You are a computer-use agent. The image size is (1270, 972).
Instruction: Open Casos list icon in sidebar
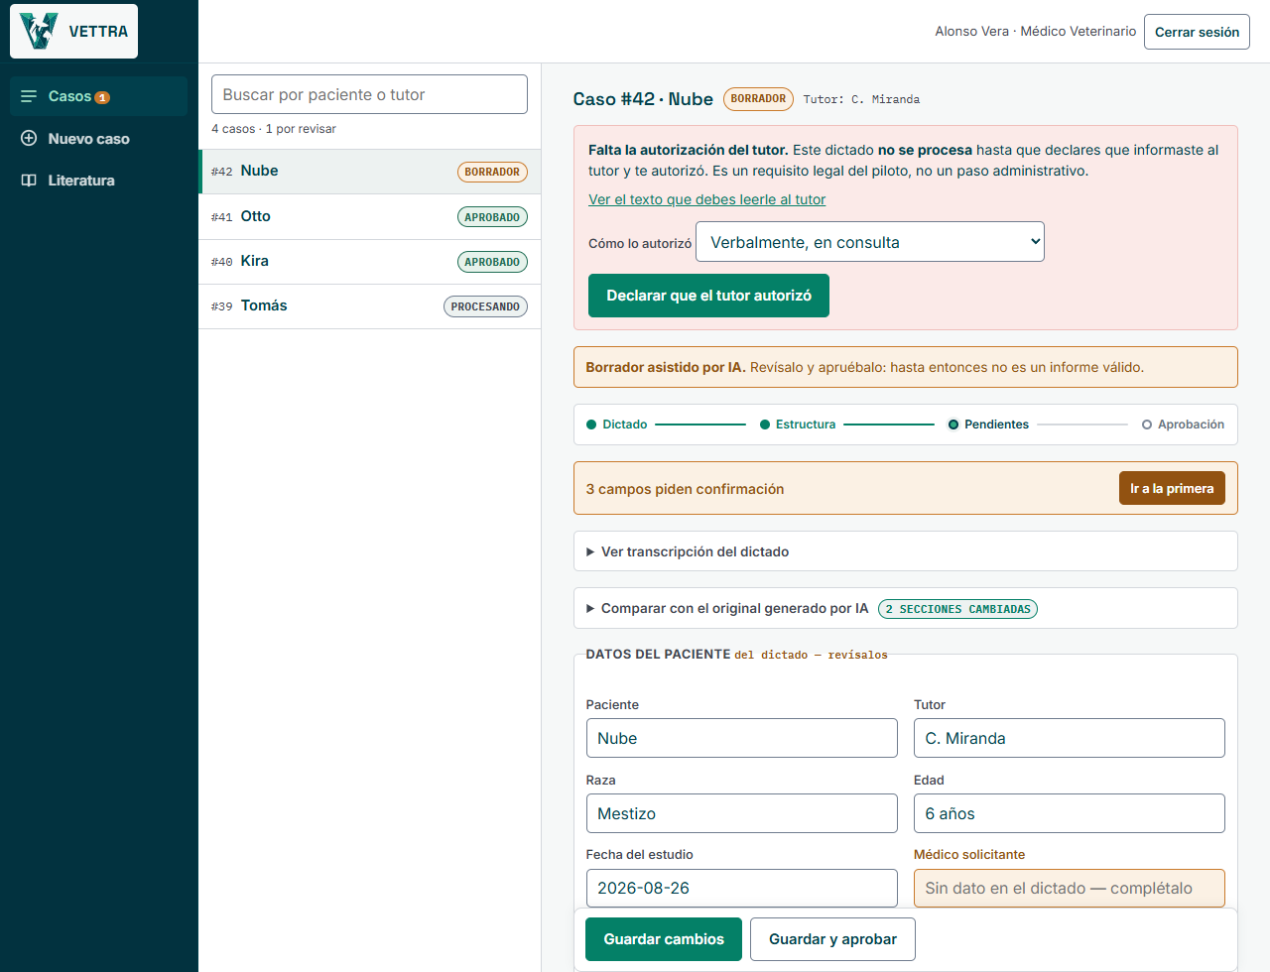[29, 96]
